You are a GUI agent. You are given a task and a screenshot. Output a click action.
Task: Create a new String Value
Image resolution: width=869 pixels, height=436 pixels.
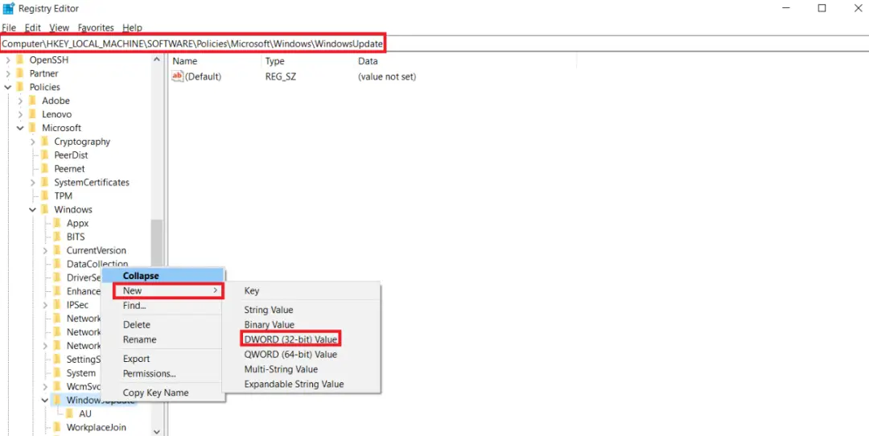(302, 311)
